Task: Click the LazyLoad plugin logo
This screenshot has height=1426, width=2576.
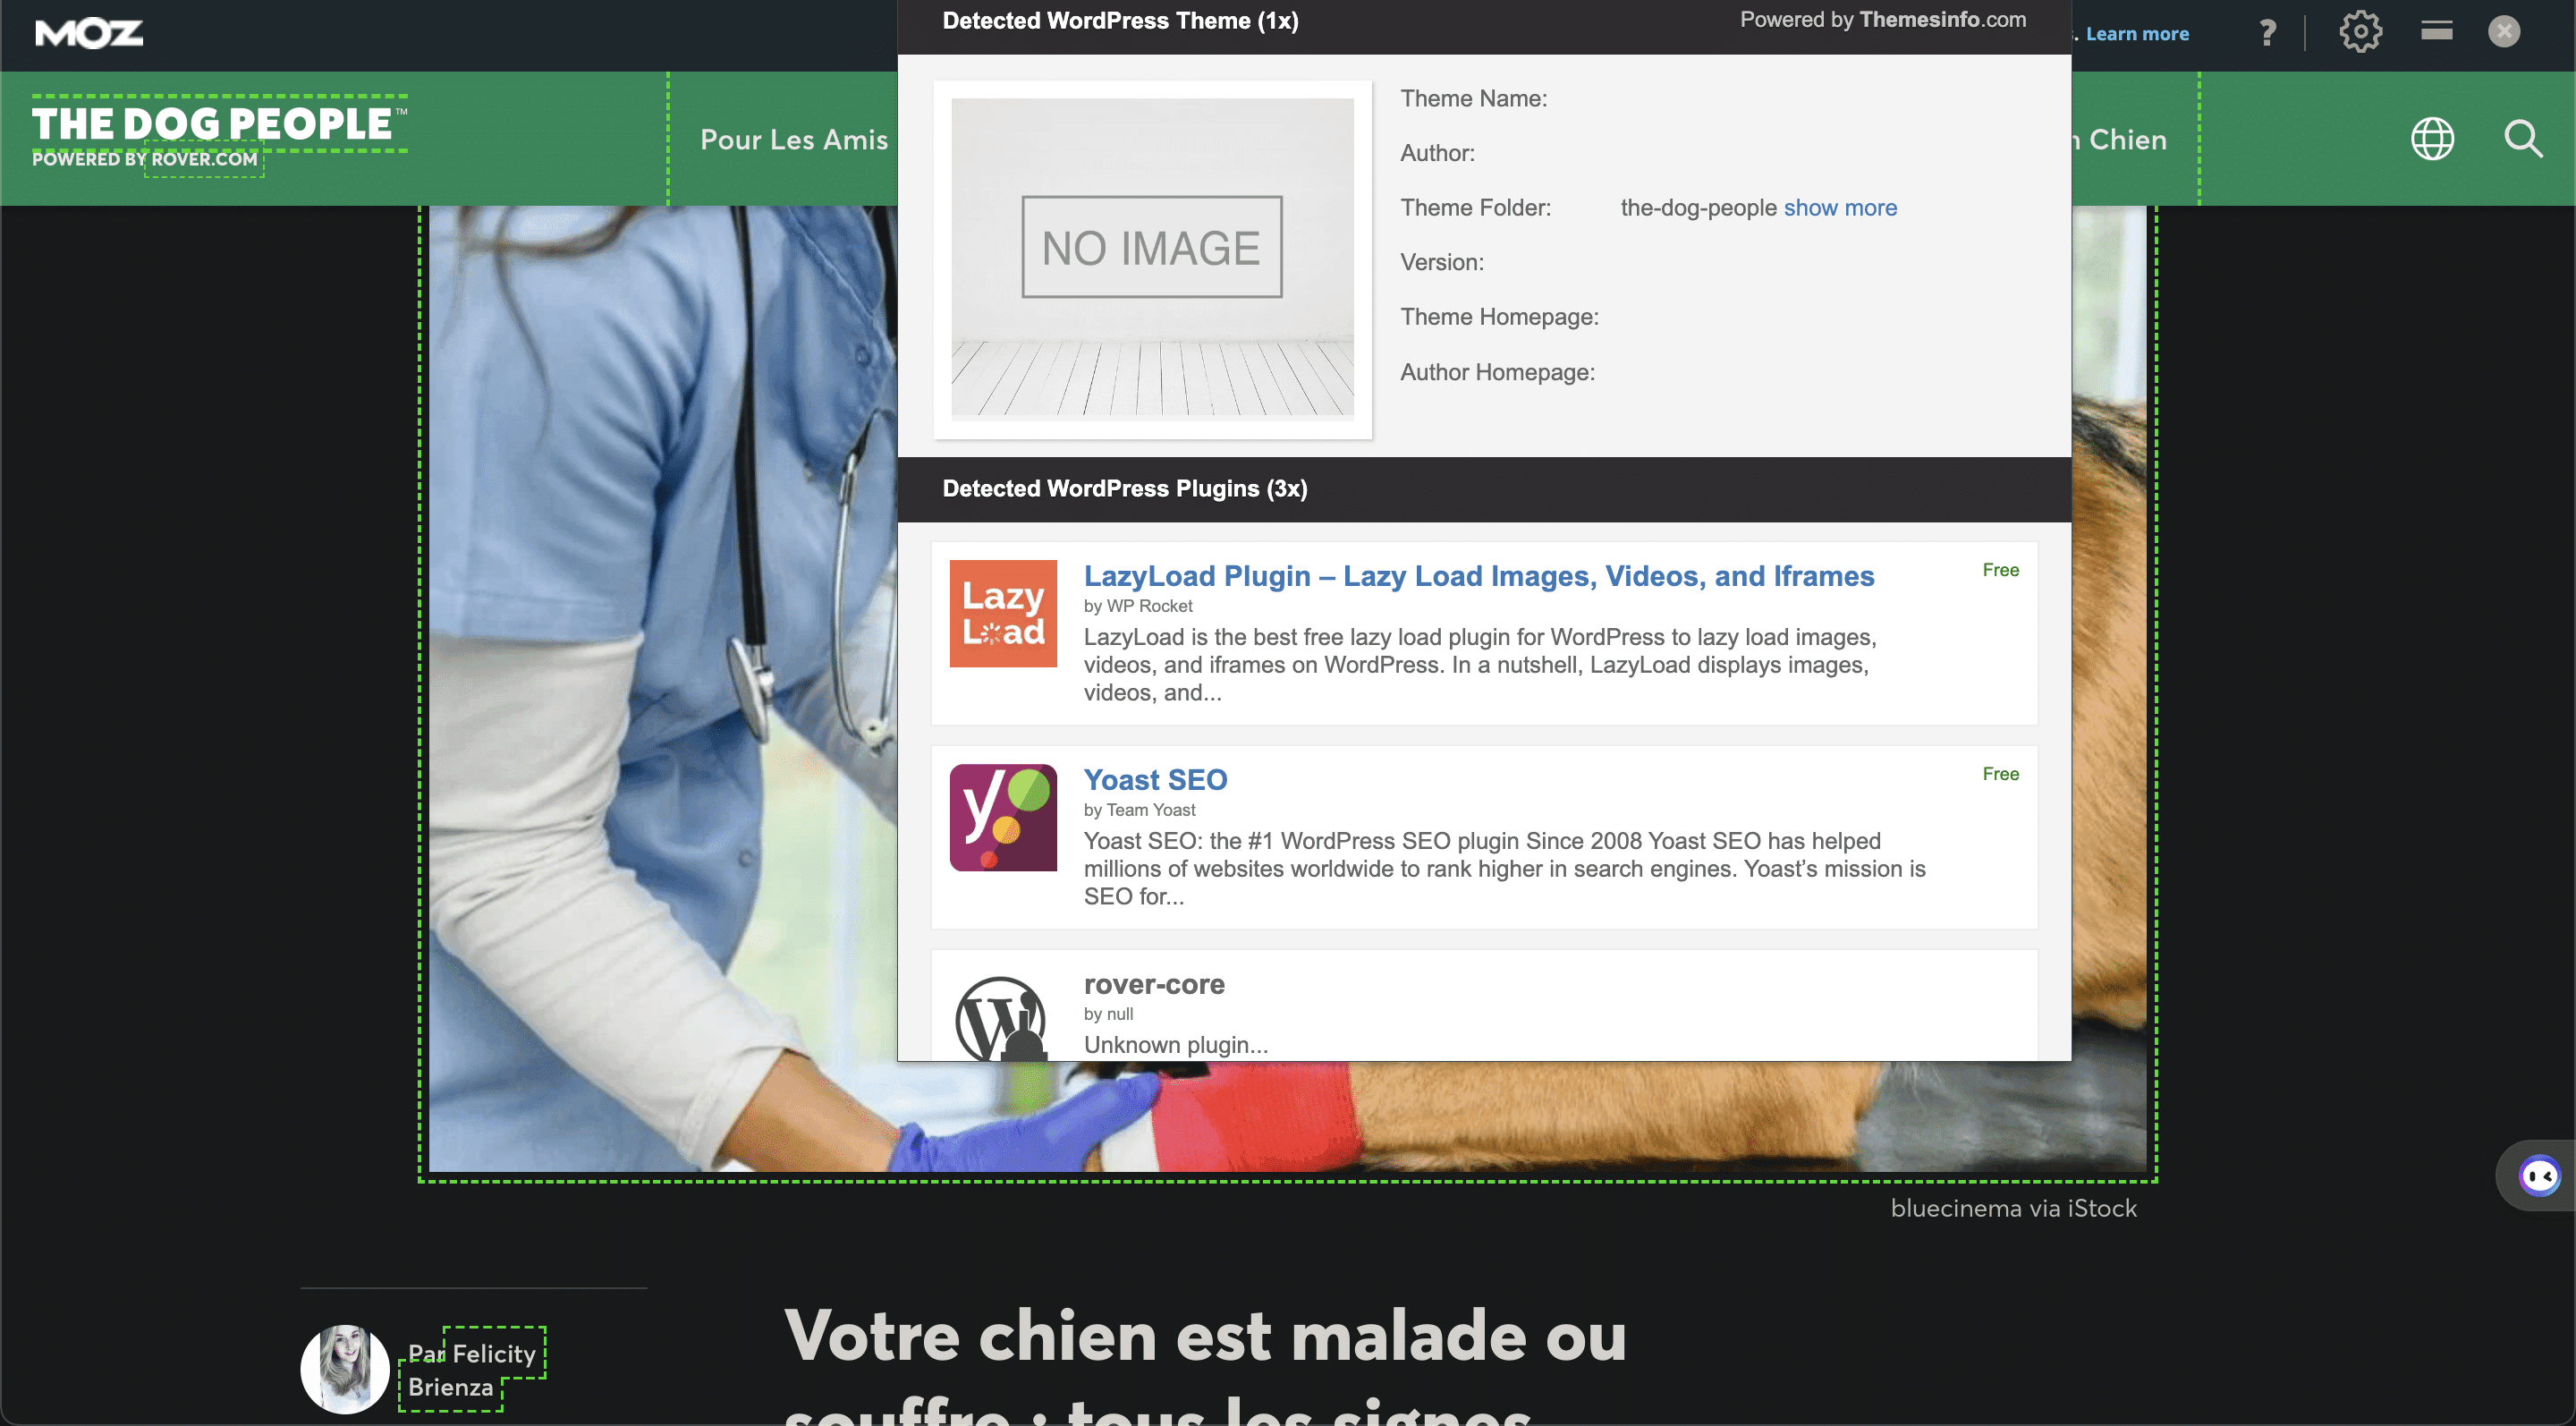Action: pyautogui.click(x=1003, y=613)
